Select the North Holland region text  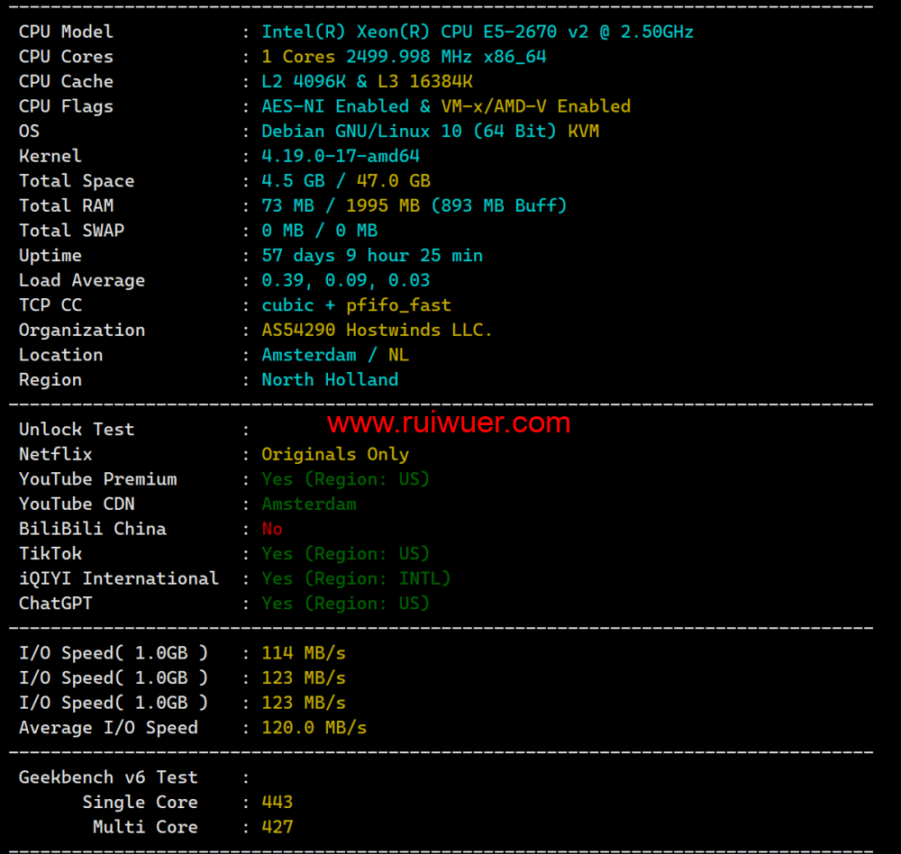point(330,380)
